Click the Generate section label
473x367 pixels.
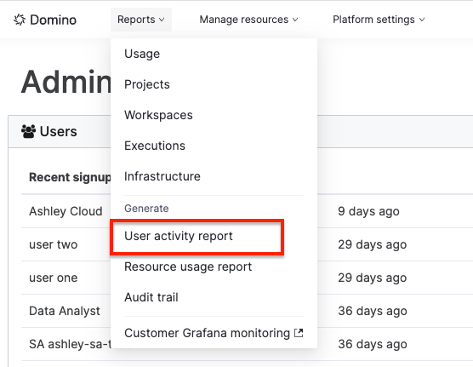(x=146, y=208)
